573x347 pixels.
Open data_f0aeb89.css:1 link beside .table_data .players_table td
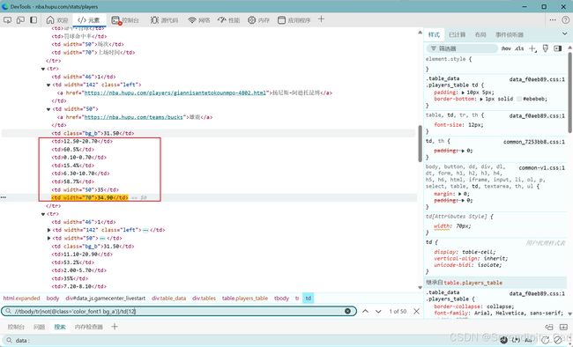537,79
